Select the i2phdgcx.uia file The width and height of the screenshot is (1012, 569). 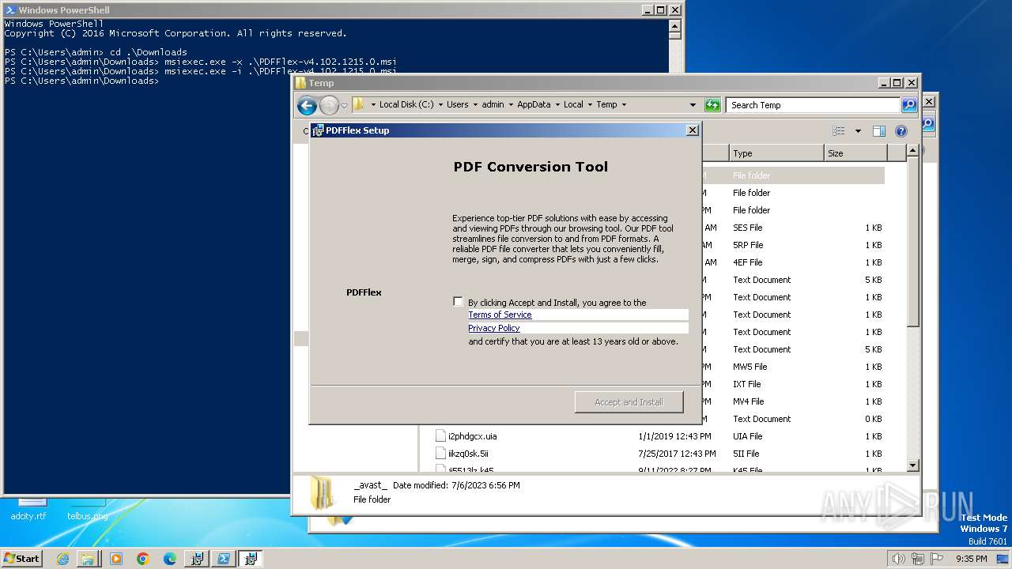[x=472, y=436]
